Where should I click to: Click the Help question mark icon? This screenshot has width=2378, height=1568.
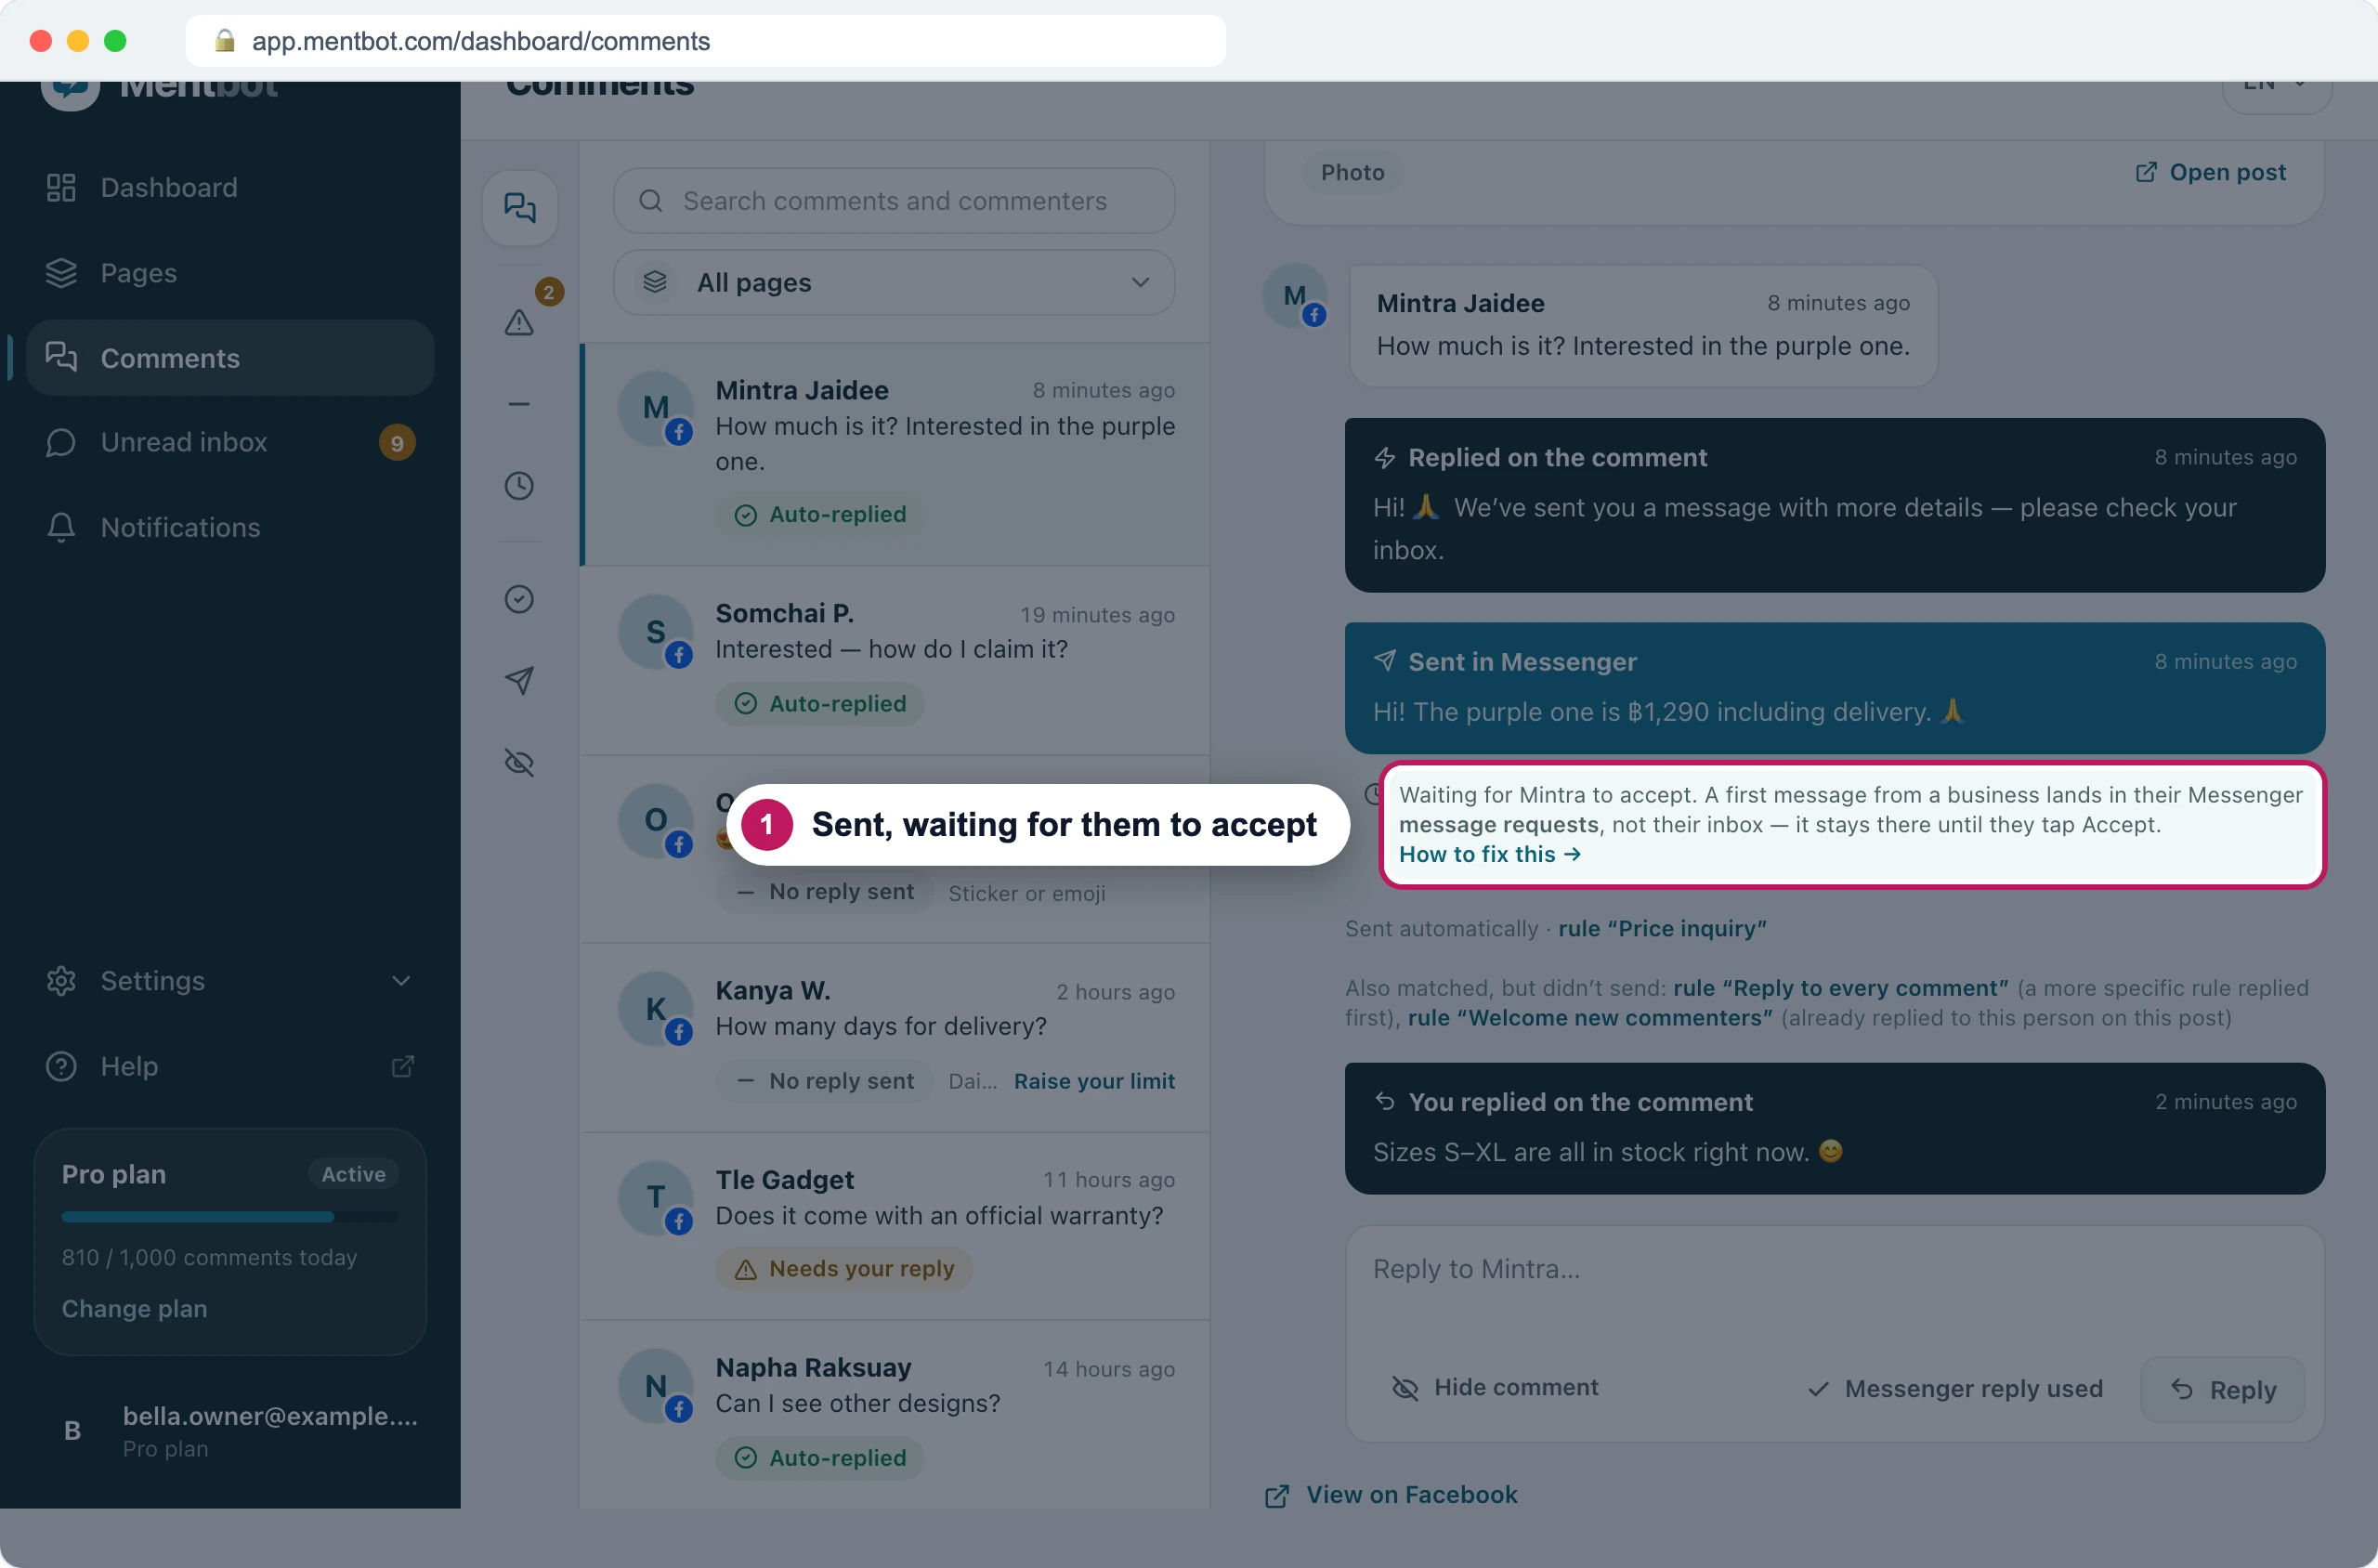(61, 1066)
